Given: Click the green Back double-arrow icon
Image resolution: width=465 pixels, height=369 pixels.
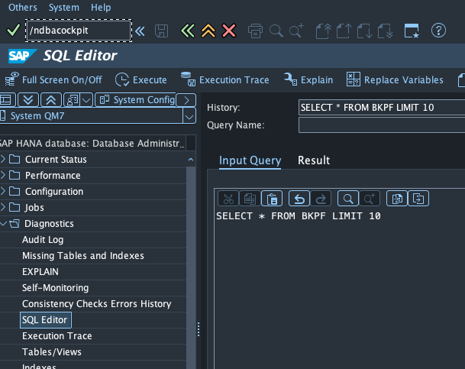Looking at the screenshot, I should pos(188,31).
